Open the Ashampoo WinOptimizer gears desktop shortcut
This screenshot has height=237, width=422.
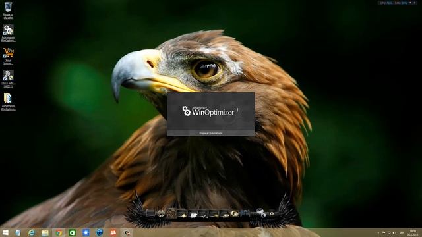(8, 33)
